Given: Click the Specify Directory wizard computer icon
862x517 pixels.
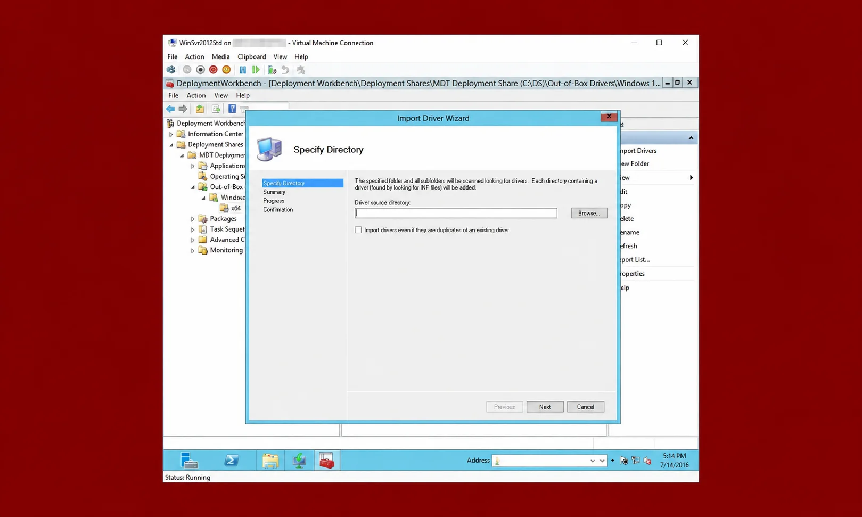Looking at the screenshot, I should tap(269, 149).
